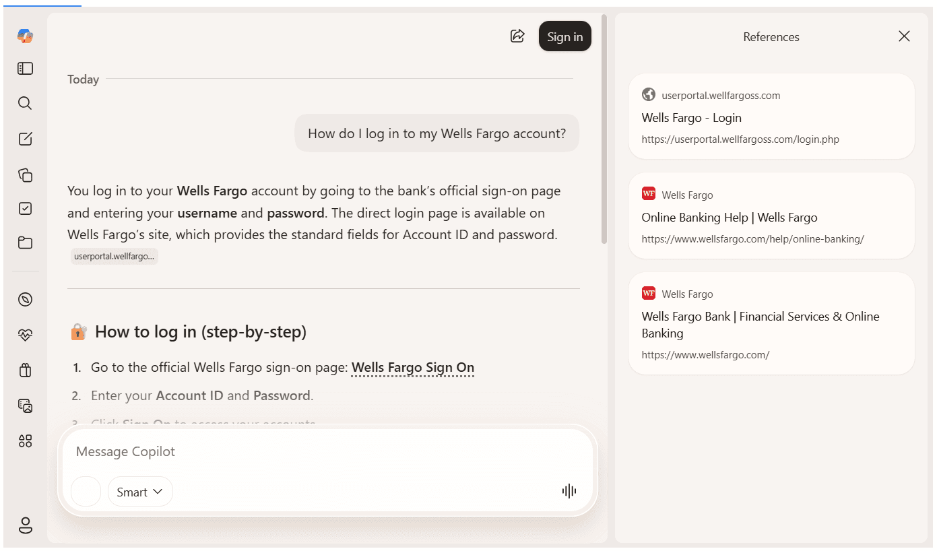Close the References panel
Screen dimensions: 937x551
point(904,36)
